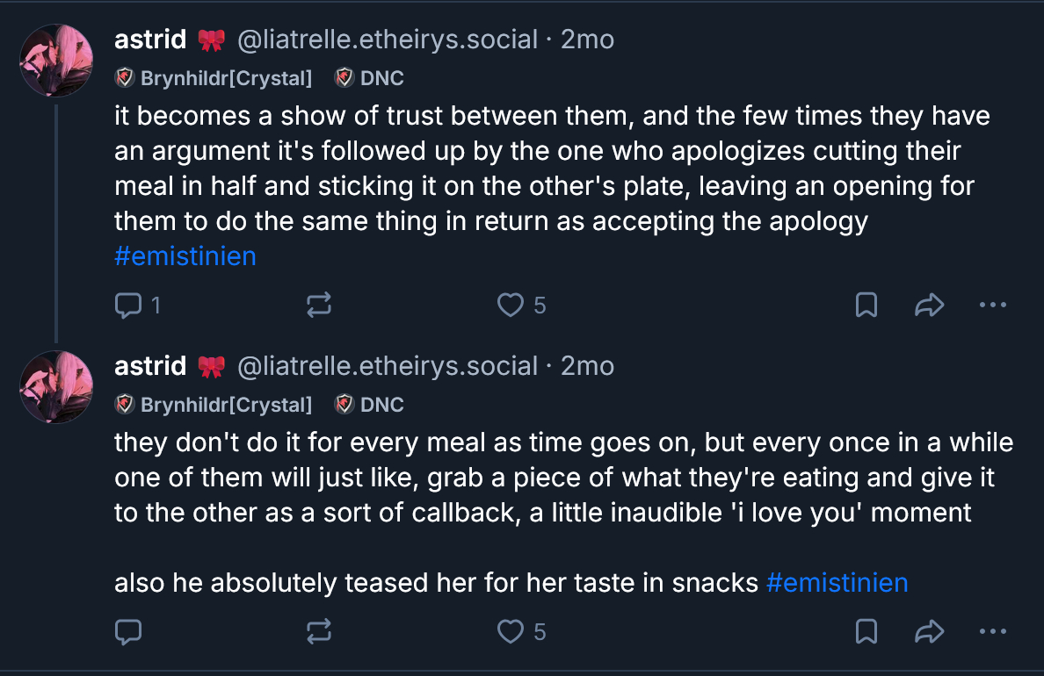Repost the second post about snacks

coord(318,631)
